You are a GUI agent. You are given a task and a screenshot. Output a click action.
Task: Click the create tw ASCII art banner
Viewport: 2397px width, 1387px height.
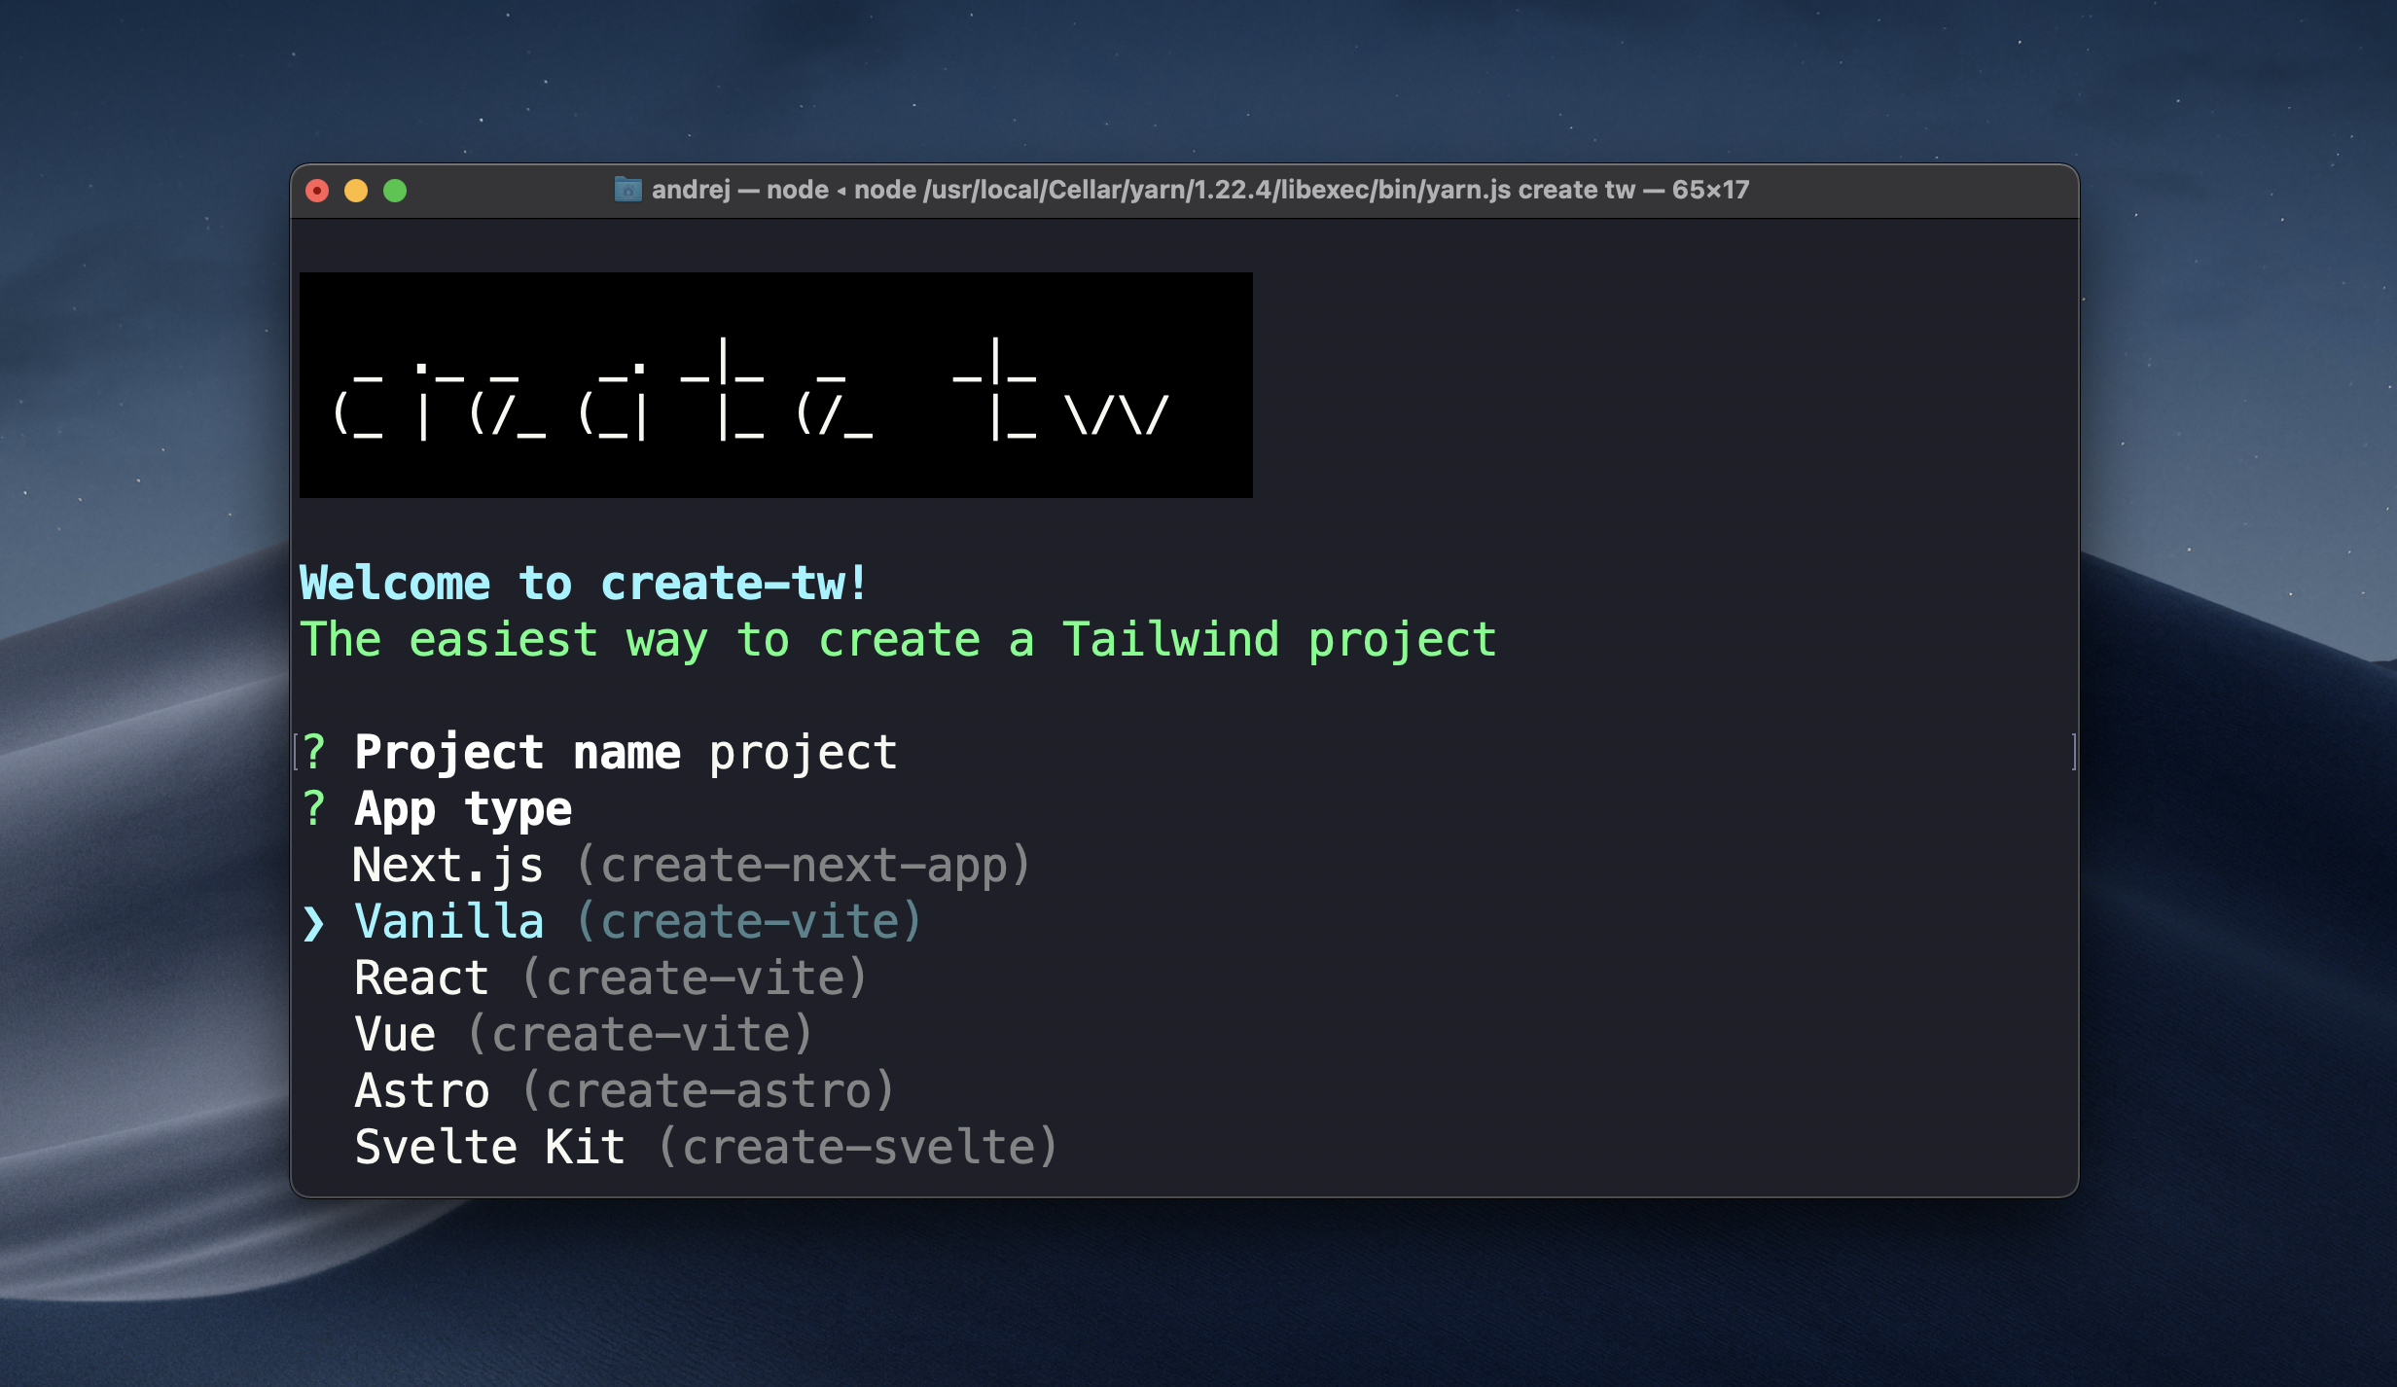[775, 385]
